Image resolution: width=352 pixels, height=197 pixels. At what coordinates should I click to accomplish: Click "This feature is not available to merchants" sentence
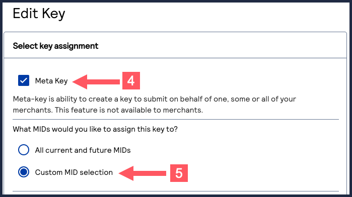[129, 110]
